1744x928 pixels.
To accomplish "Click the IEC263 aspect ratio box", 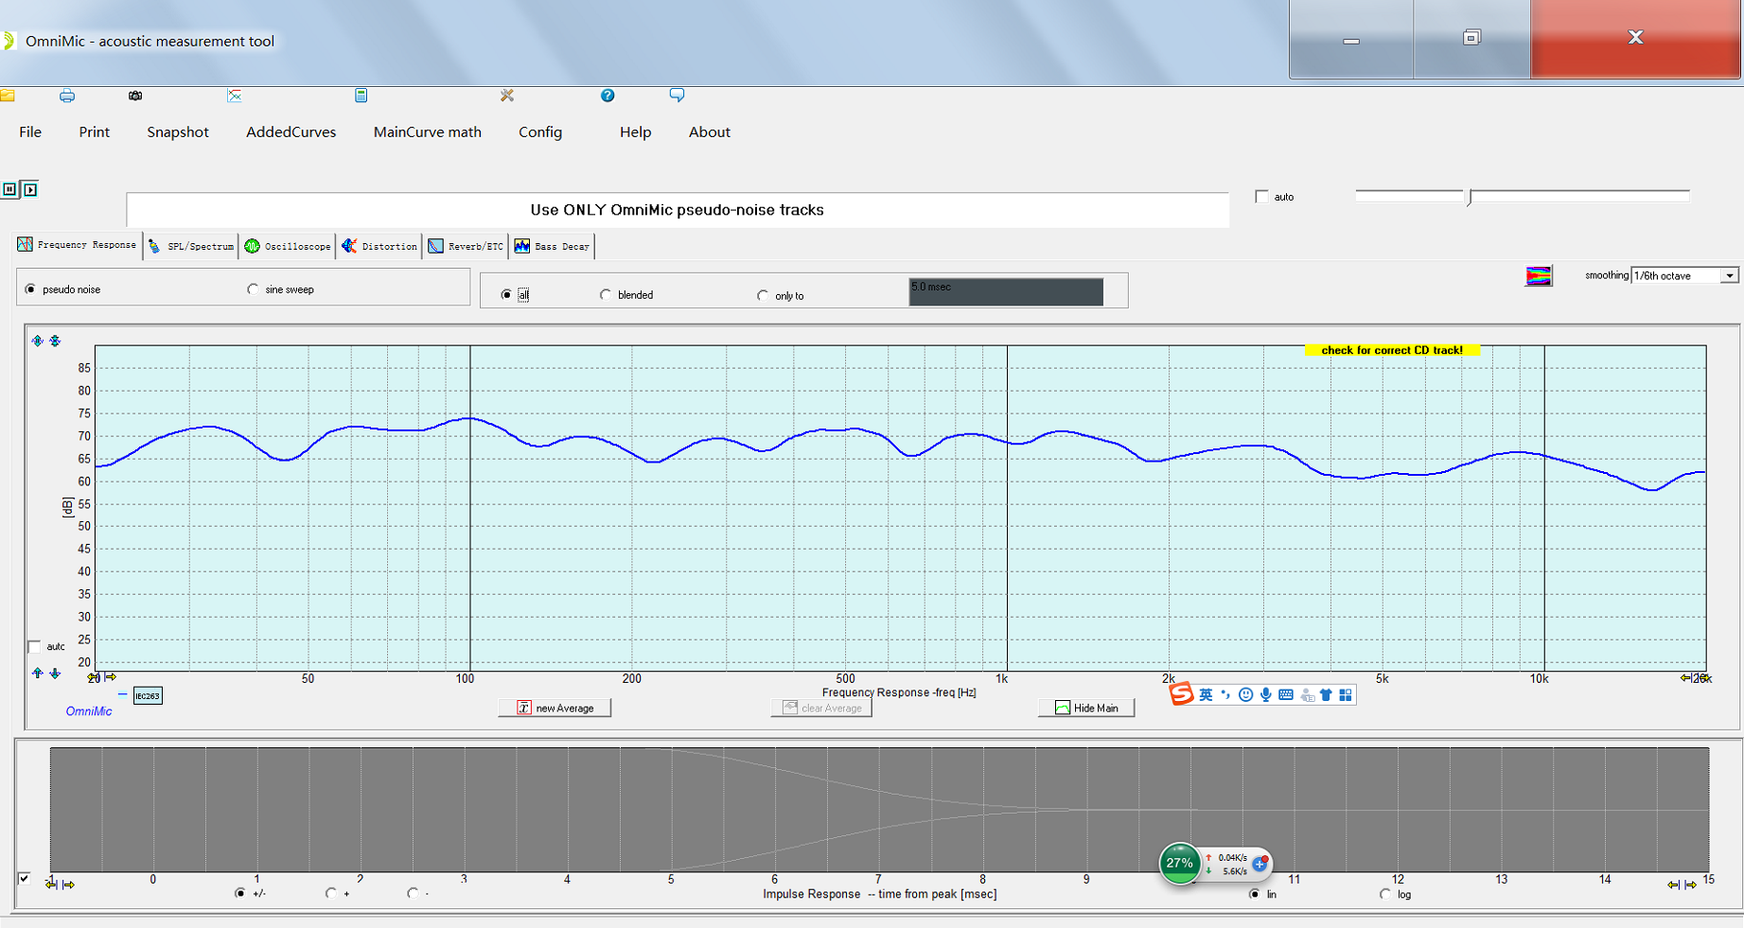I will (x=148, y=696).
